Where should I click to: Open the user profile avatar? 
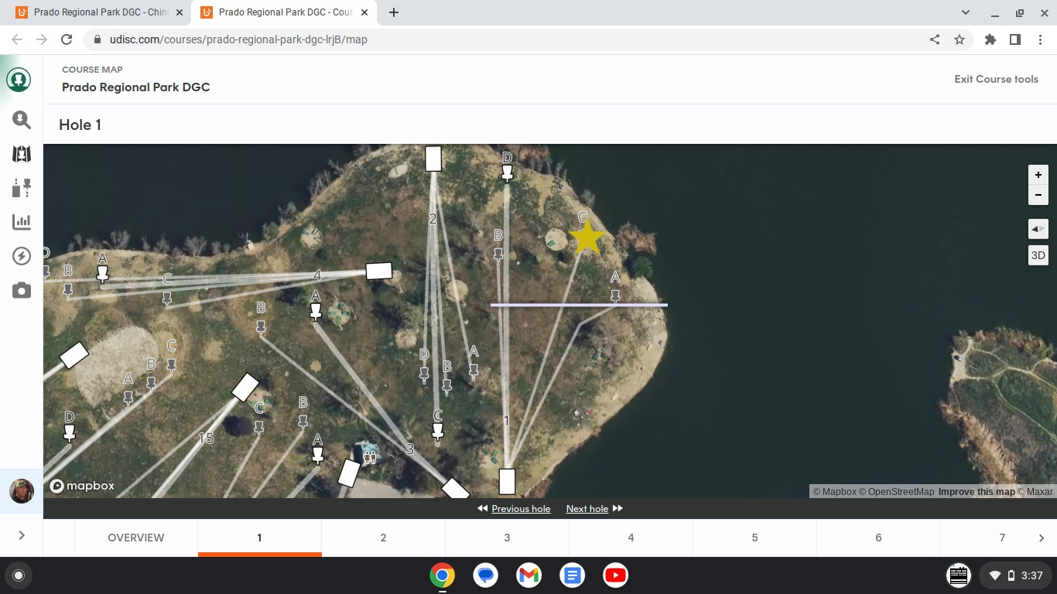point(22,491)
